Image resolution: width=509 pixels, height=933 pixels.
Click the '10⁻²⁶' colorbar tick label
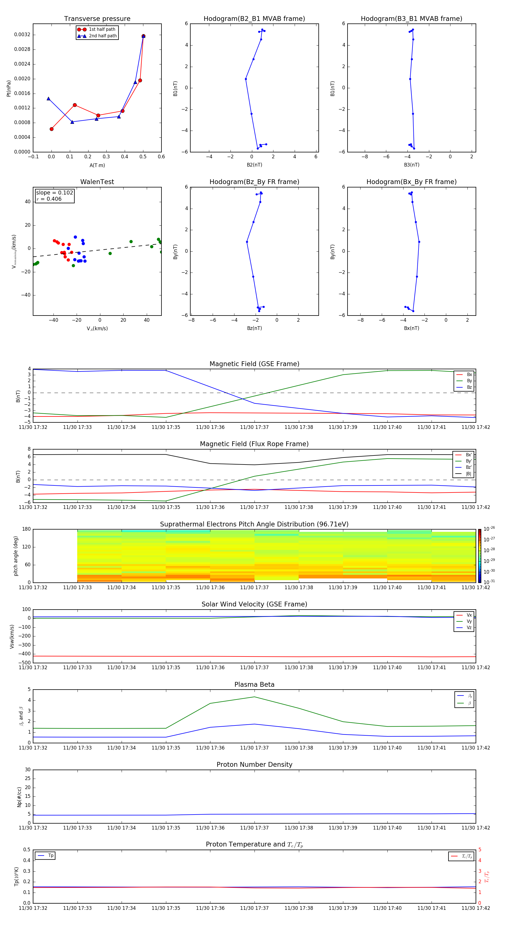point(489,529)
